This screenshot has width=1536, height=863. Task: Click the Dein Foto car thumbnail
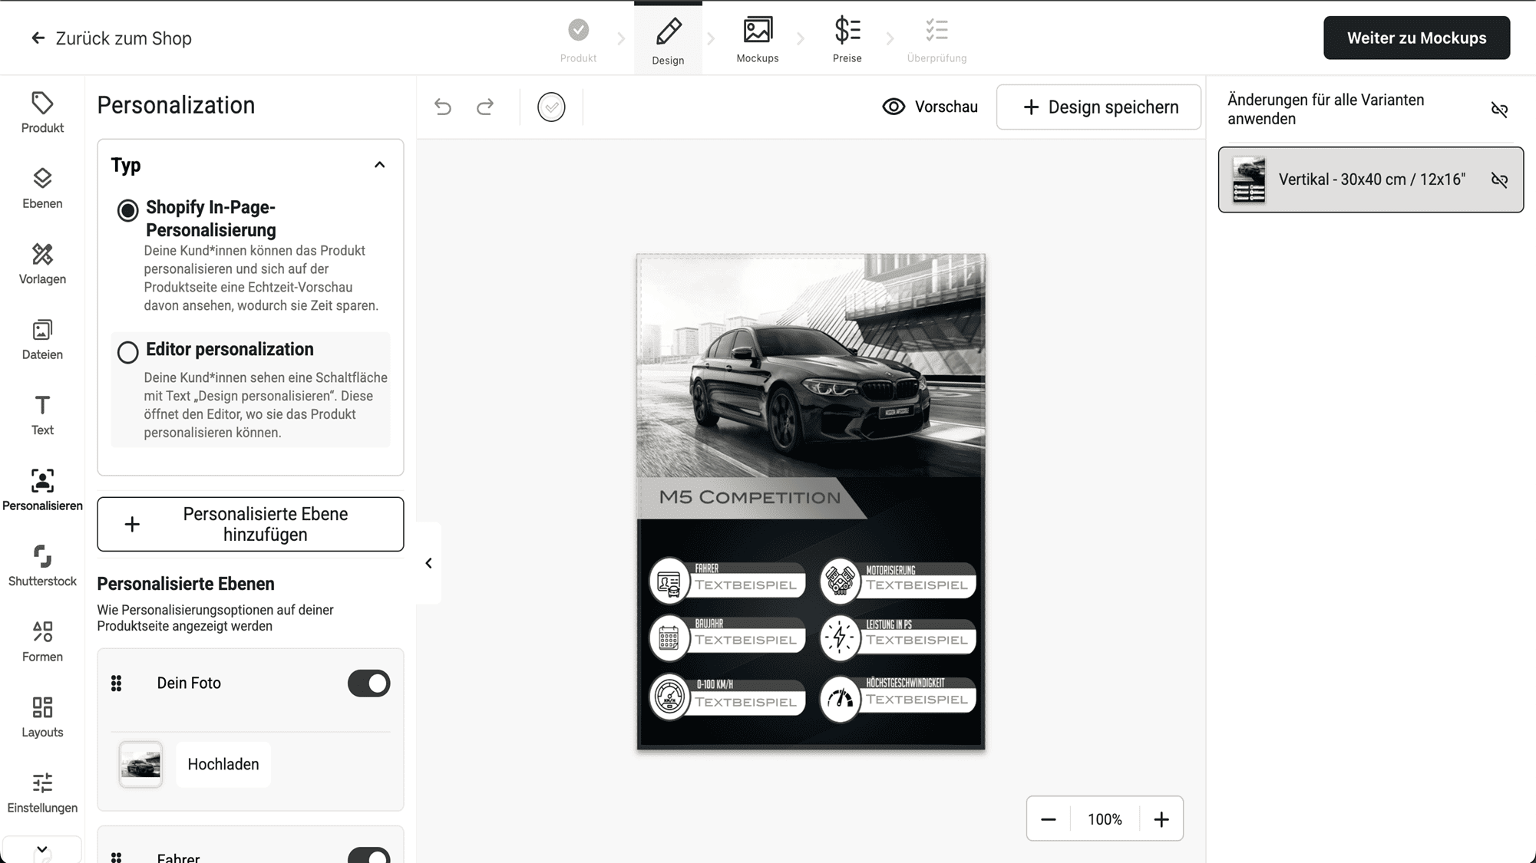(x=140, y=764)
